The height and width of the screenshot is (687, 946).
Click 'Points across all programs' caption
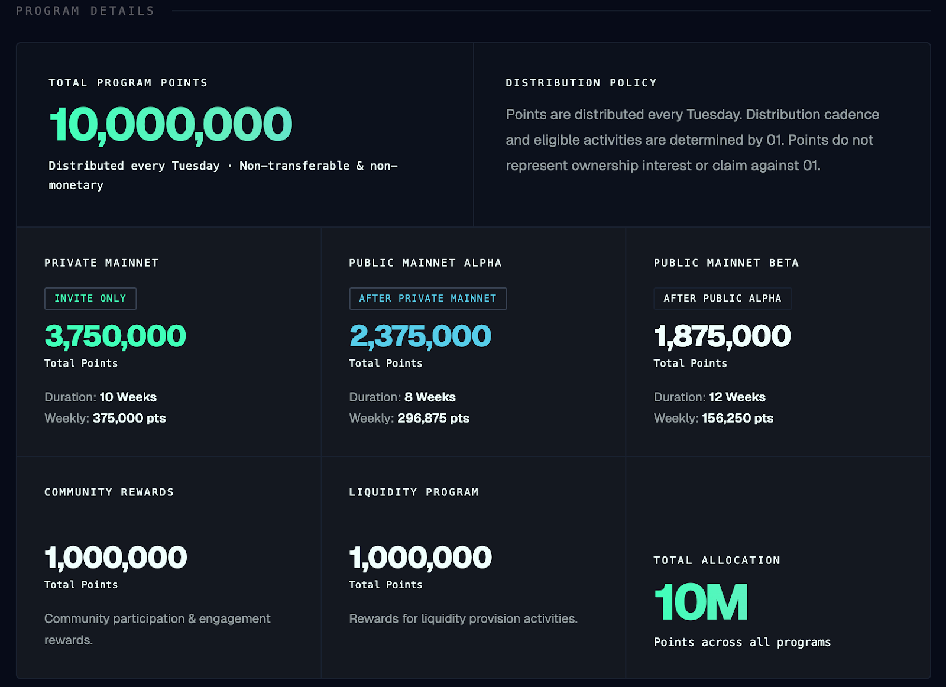742,642
